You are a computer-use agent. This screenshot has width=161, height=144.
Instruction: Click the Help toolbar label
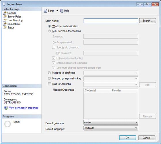(67, 11)
